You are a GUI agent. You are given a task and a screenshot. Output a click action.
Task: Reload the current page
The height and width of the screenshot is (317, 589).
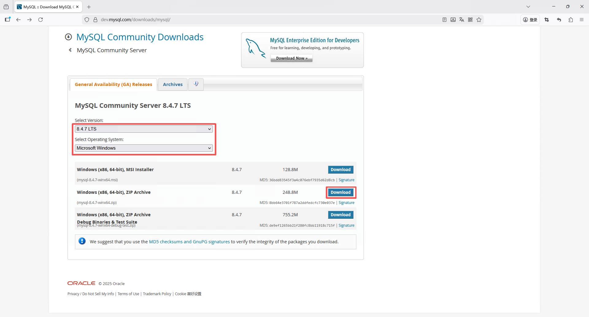click(x=40, y=20)
